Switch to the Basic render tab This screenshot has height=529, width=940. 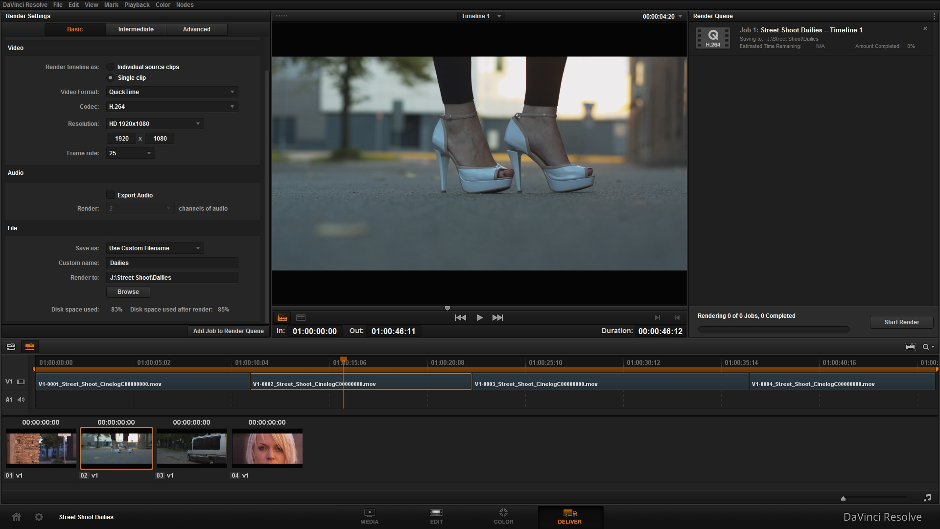pyautogui.click(x=75, y=29)
